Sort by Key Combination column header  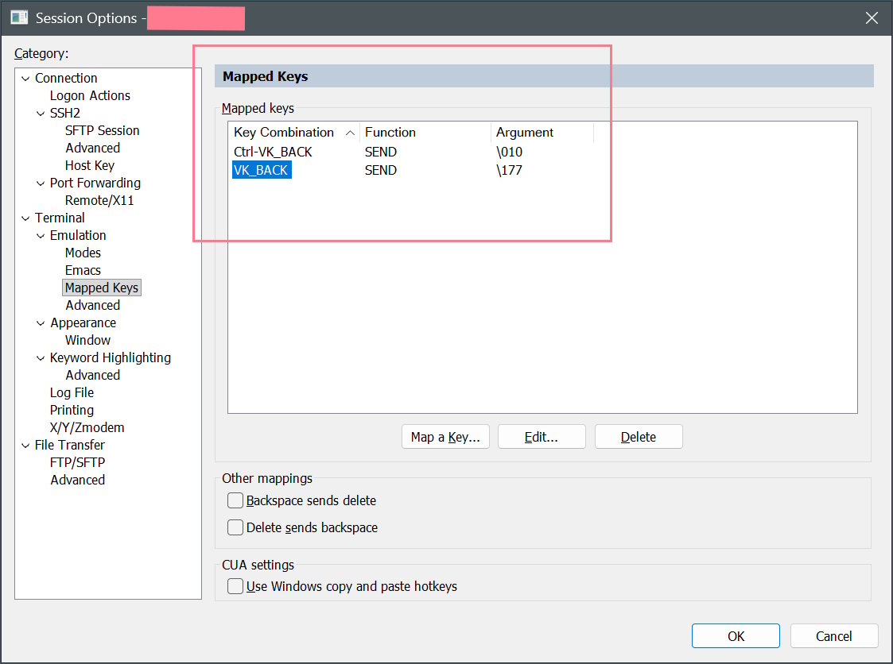click(284, 133)
